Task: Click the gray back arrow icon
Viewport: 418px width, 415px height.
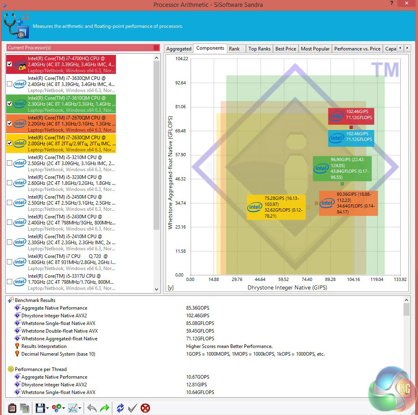Action: (92, 408)
